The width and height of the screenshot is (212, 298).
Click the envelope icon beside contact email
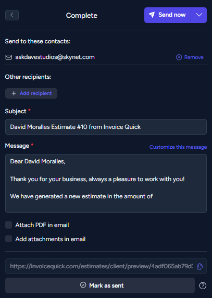point(9,57)
